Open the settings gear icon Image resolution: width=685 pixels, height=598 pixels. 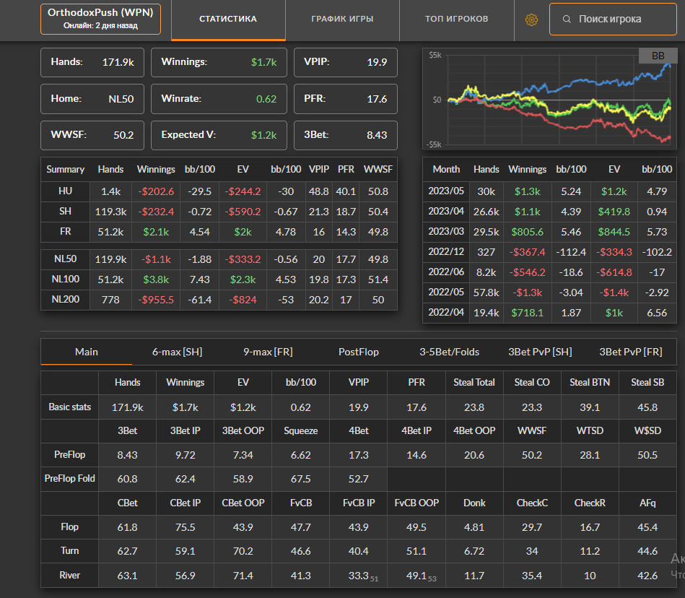(x=531, y=19)
